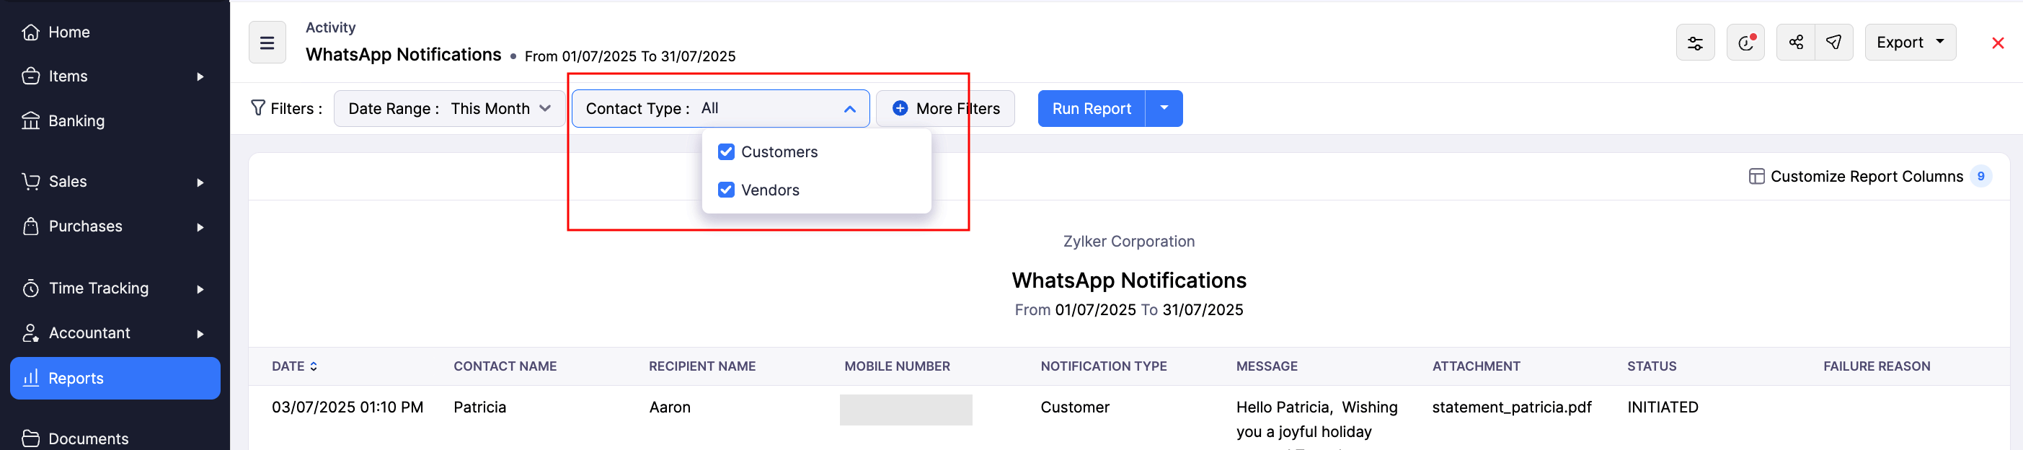Click the More Filters plus icon
The image size is (2023, 450).
899,108
